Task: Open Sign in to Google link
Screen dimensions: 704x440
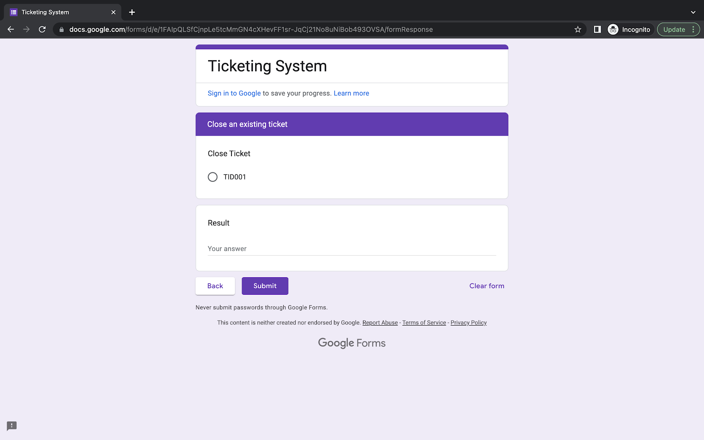Action: [234, 93]
